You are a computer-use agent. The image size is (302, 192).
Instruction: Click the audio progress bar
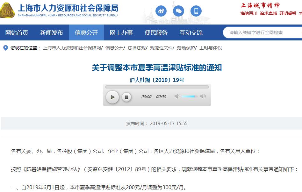click(x=157, y=87)
